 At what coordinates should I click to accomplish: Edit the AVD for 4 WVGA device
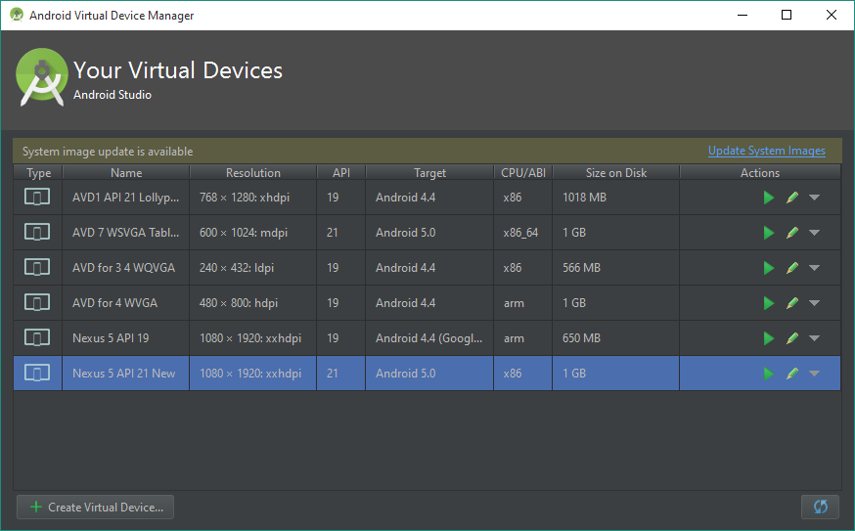(x=792, y=303)
